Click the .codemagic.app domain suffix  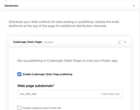[x=110, y=94]
